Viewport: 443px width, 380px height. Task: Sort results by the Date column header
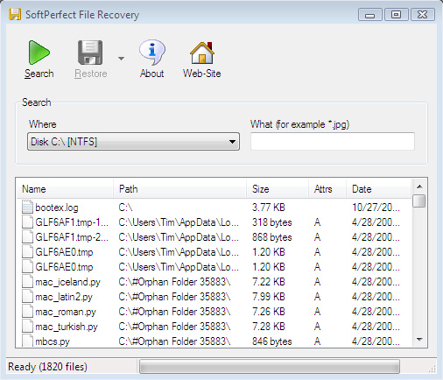click(378, 189)
